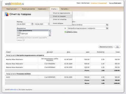Click the printer icon button
The width and height of the screenshot is (126, 94).
pyautogui.click(x=117, y=47)
